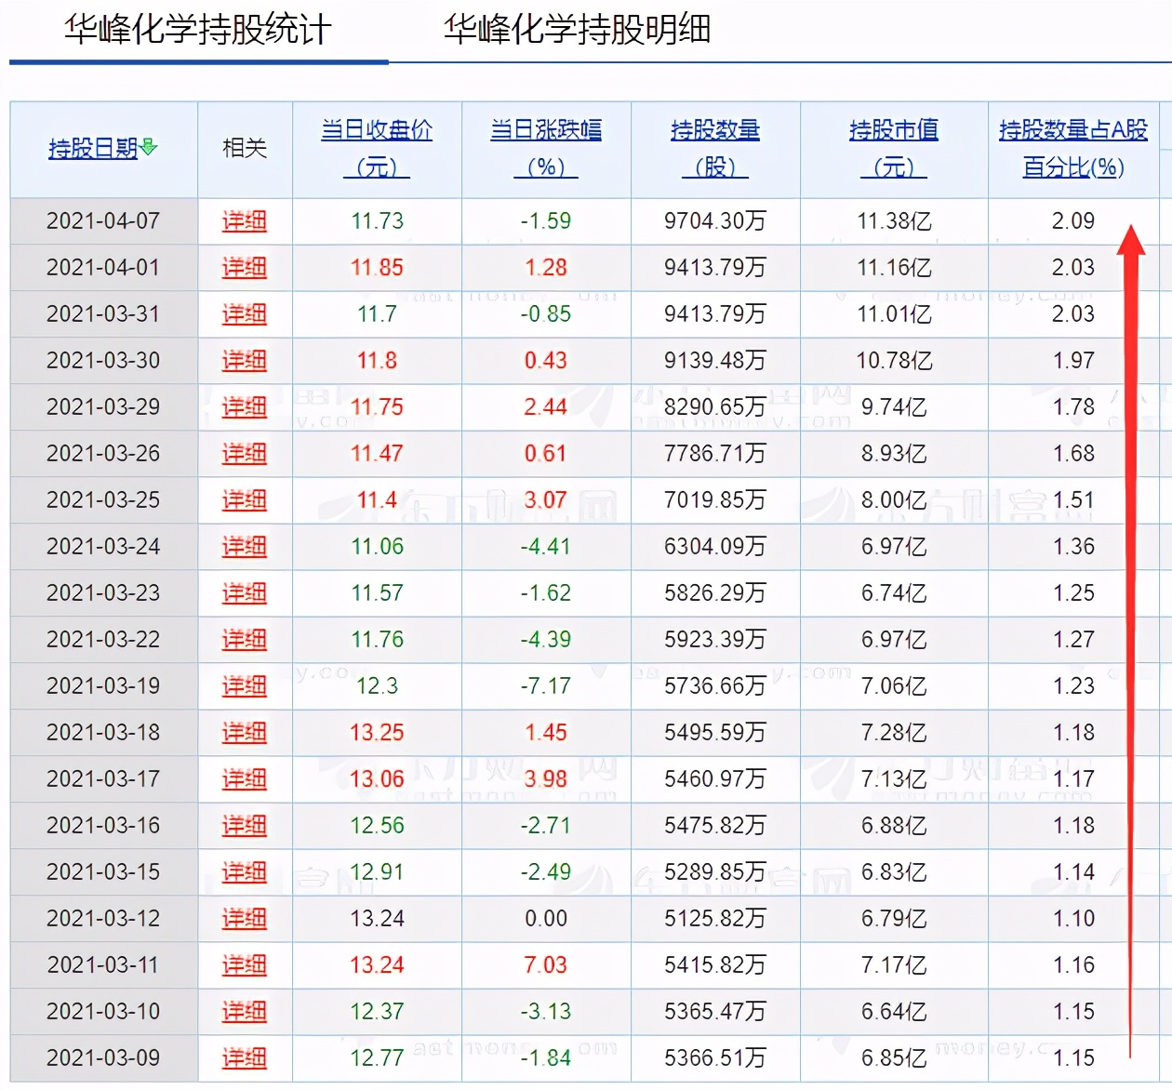This screenshot has width=1172, height=1090.
Task: Open 详细 link for 2021-03-16
Action: pos(245,826)
